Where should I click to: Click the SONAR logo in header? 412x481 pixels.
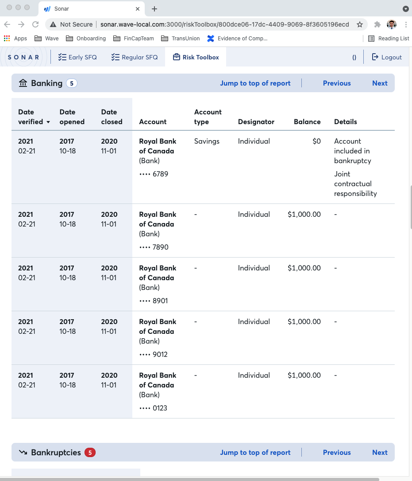tap(24, 57)
